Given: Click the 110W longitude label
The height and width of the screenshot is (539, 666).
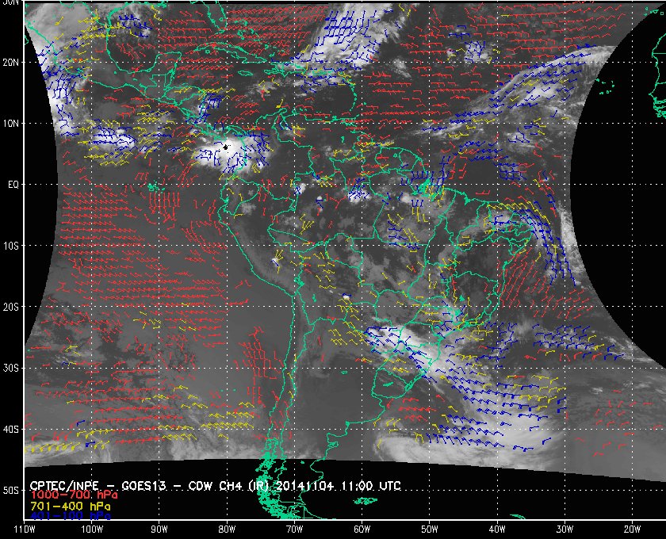Looking at the screenshot, I should point(25,529).
